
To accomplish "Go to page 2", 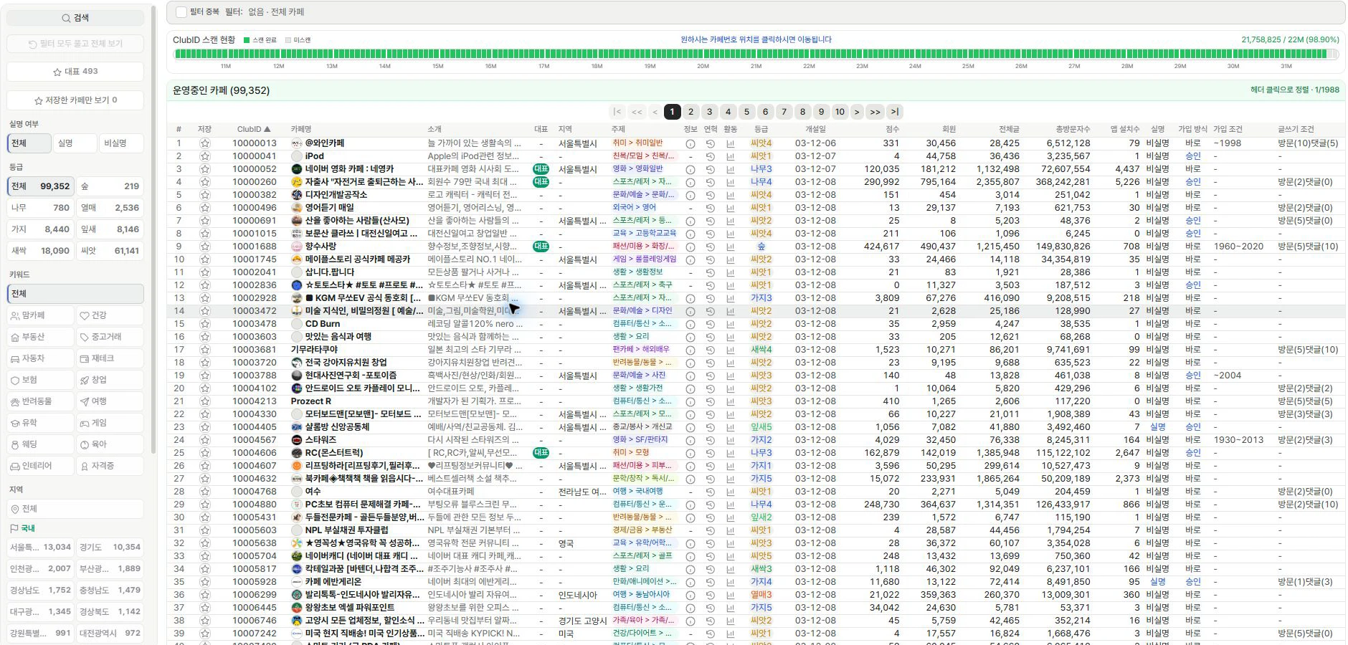I will tap(691, 112).
